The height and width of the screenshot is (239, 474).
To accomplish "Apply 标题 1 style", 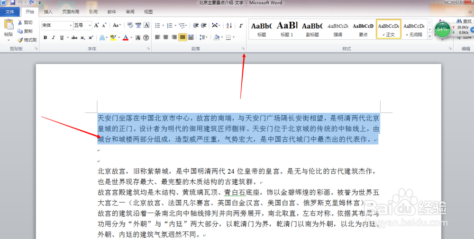I will tap(287, 29).
